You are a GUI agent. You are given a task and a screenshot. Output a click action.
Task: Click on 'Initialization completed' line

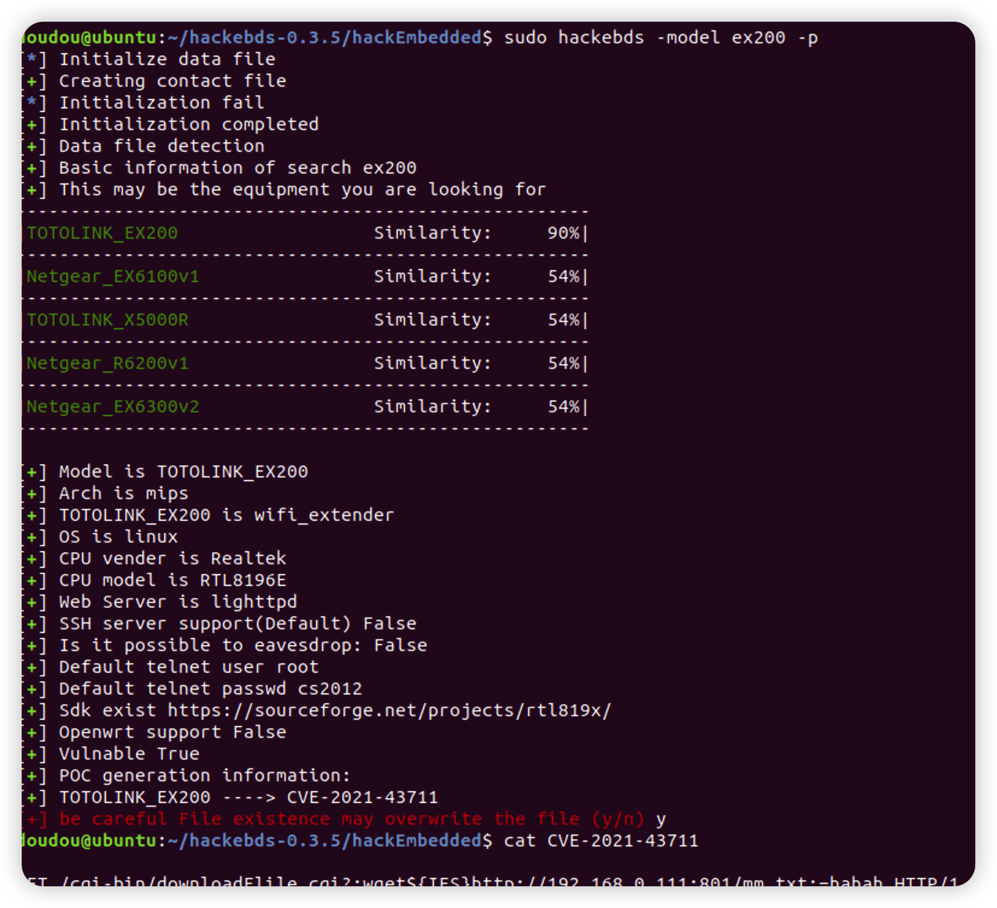pyautogui.click(x=189, y=124)
